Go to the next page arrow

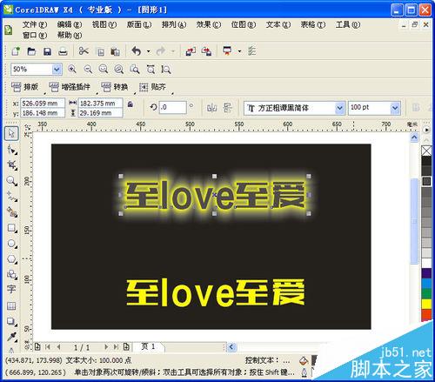(x=106, y=346)
